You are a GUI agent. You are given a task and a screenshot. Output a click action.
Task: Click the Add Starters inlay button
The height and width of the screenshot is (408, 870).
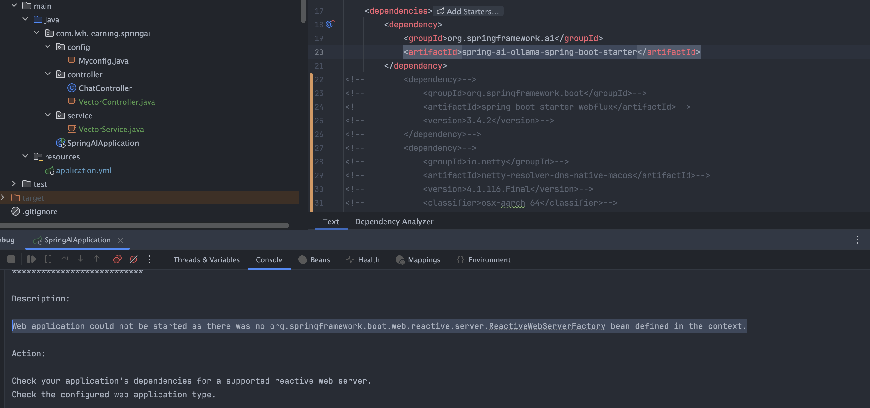[468, 11]
